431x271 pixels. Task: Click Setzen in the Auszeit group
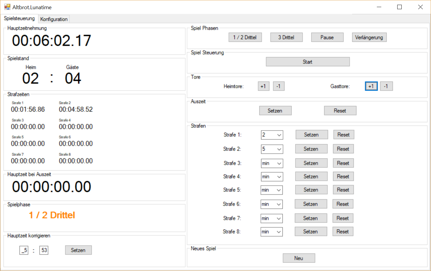(275, 111)
